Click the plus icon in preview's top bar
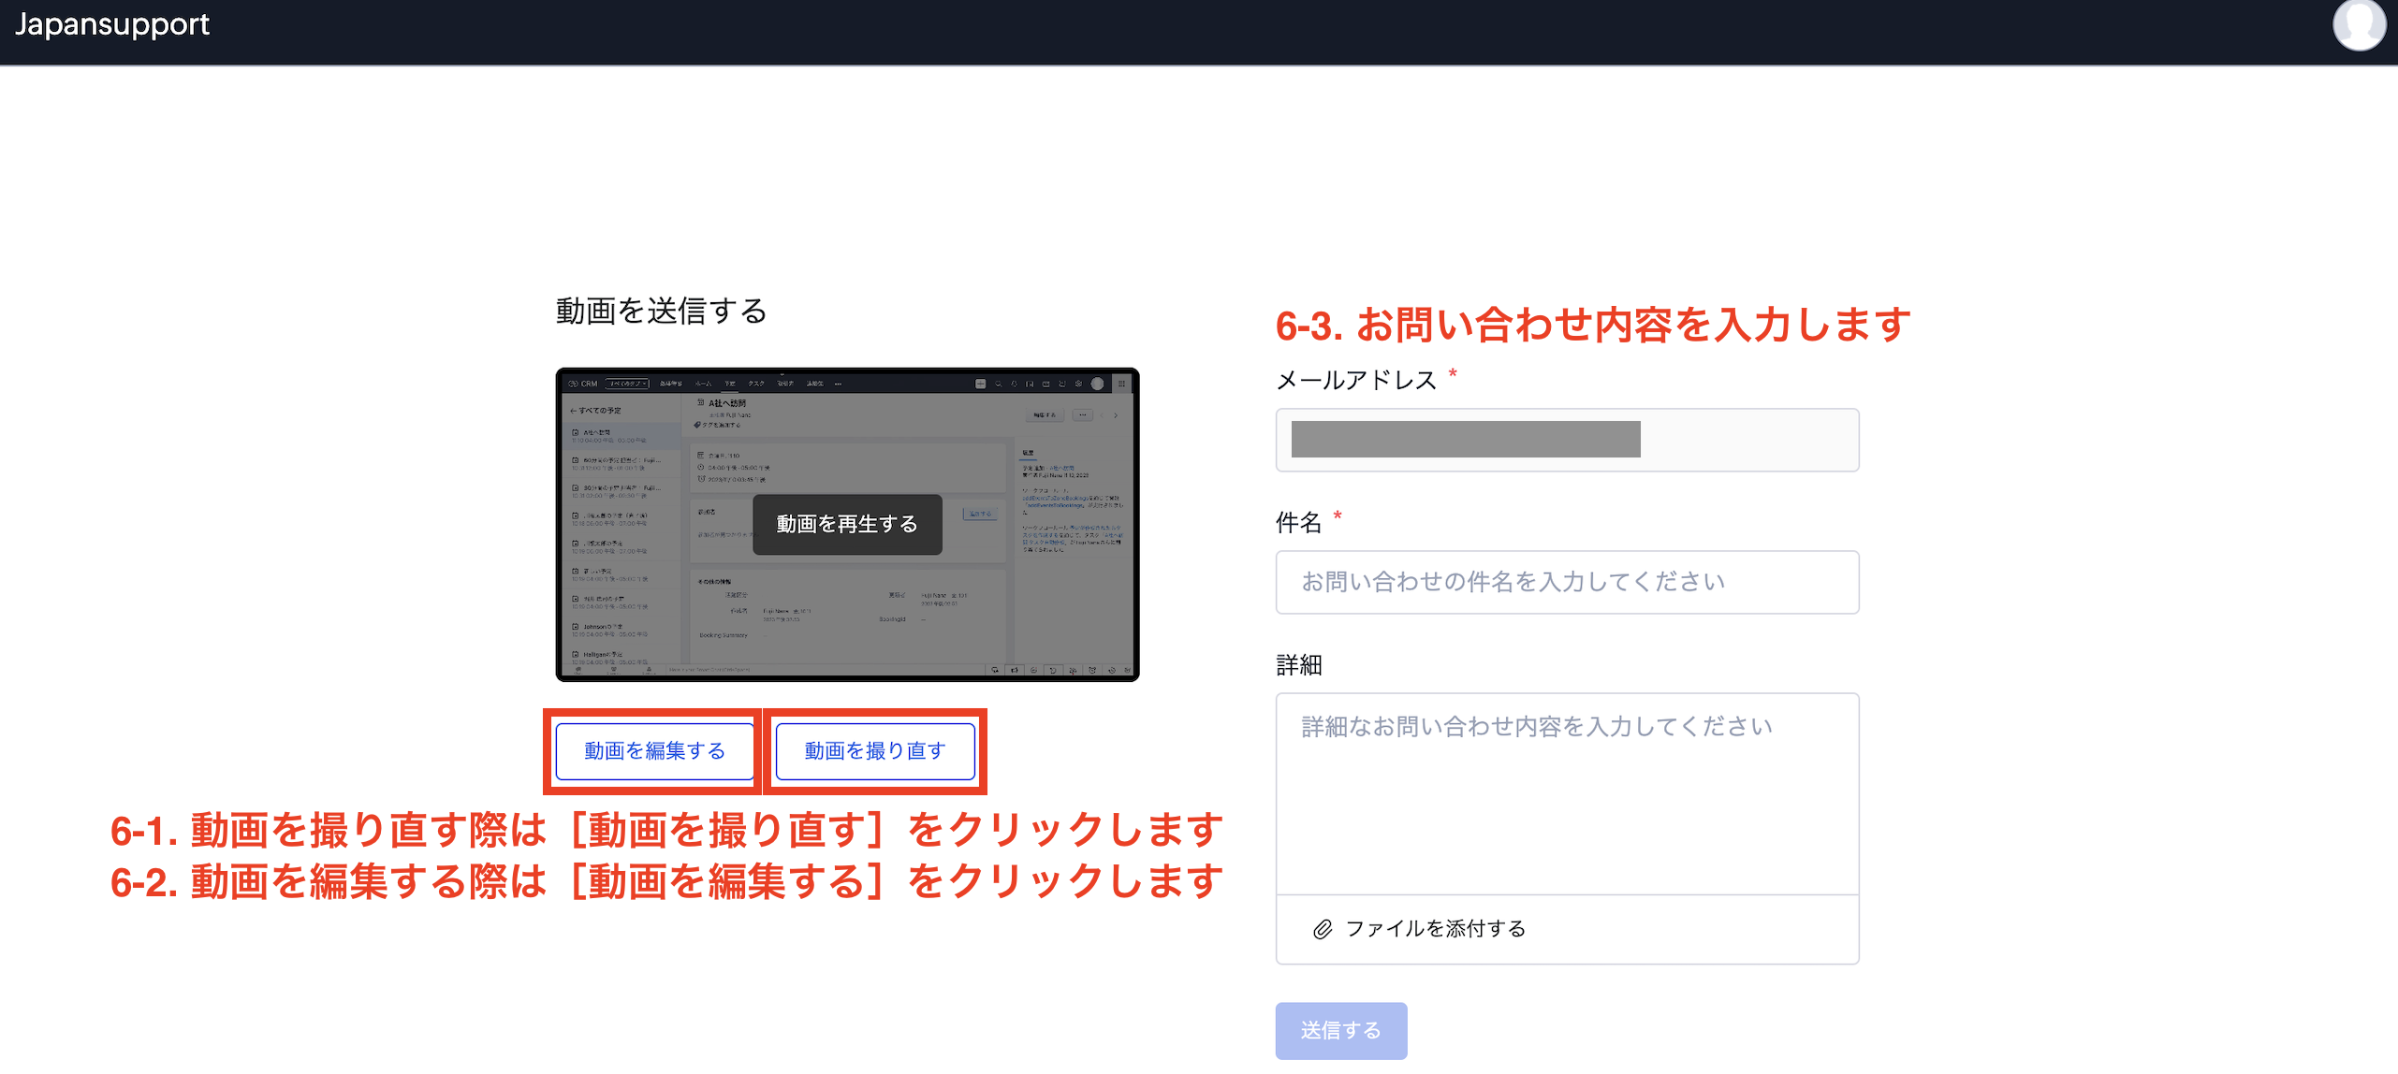 [x=980, y=384]
